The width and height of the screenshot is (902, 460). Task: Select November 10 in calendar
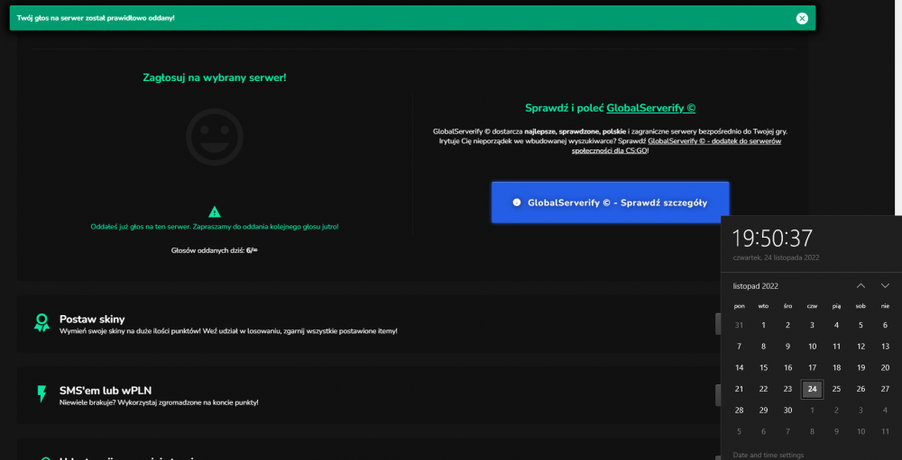pyautogui.click(x=813, y=347)
